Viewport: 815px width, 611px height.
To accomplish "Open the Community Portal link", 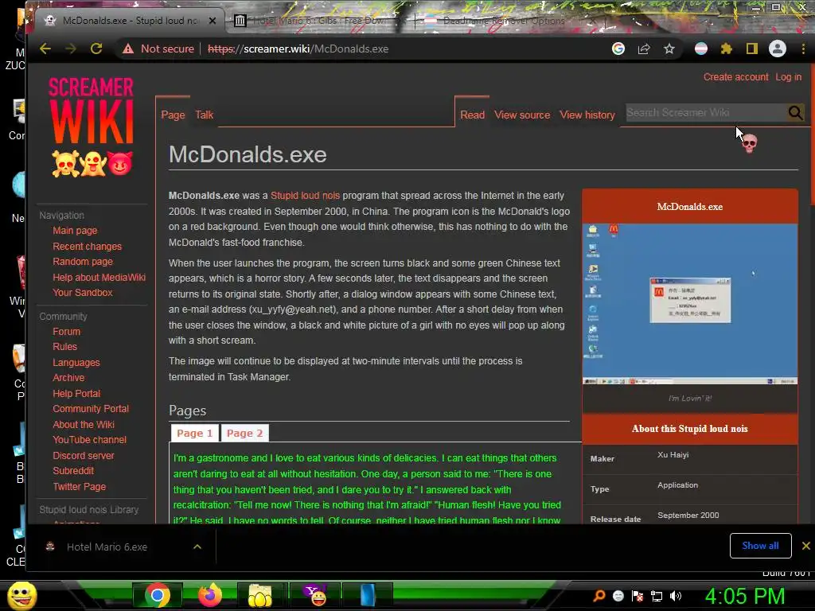I will coord(91,409).
